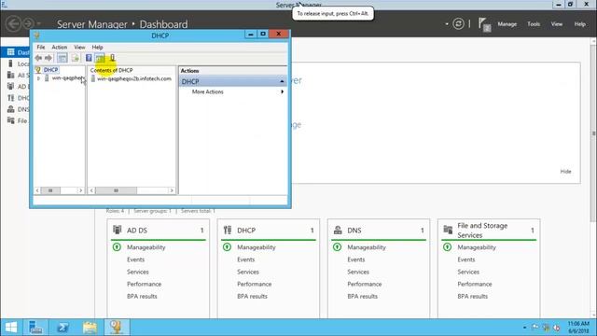Open the AD DS role tile header
Screen dimensions: 597x336
pyautogui.click(x=158, y=231)
